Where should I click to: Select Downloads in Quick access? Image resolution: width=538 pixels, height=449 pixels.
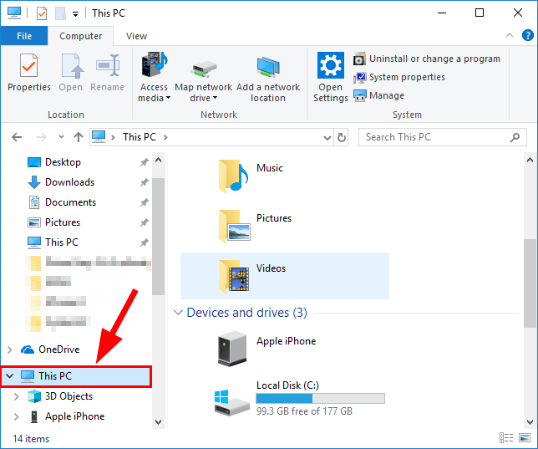click(69, 182)
